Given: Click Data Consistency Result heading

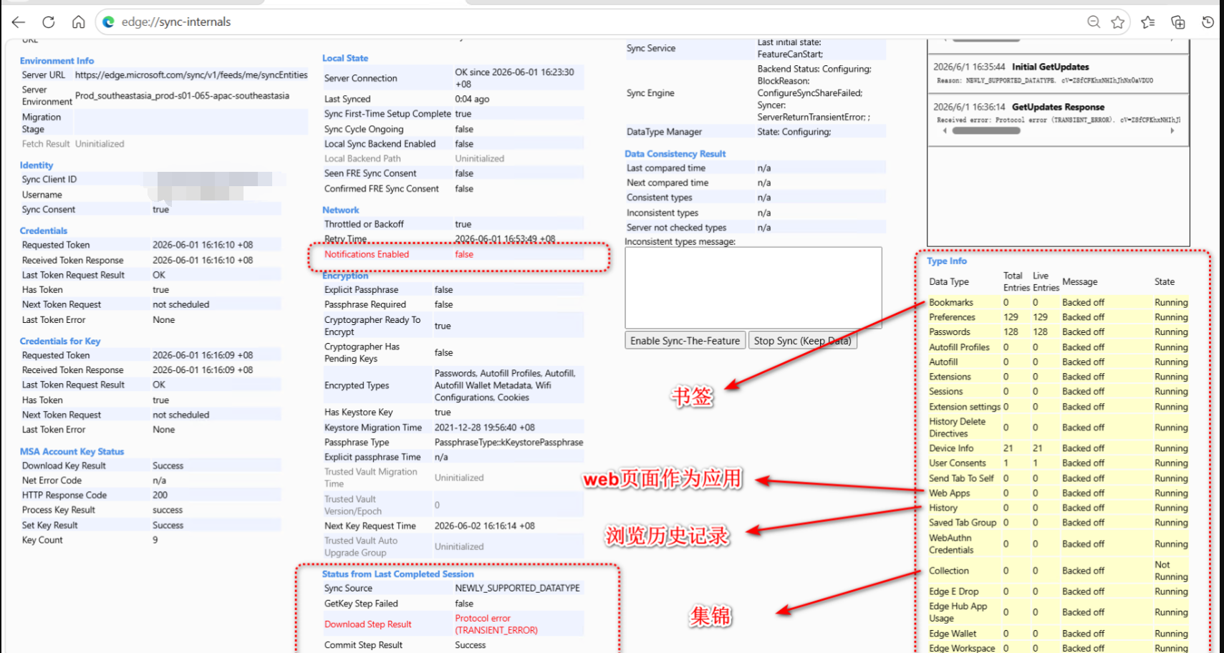Looking at the screenshot, I should (x=675, y=154).
